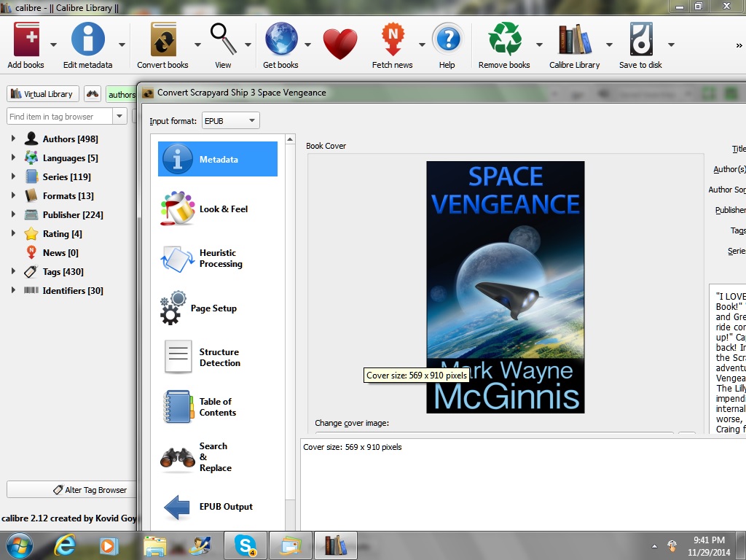Open Search & Replace section
Viewport: 746px width, 560px height.
[218, 457]
